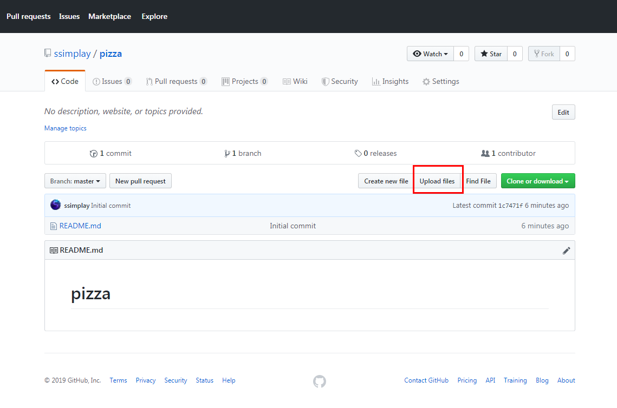Screen dimensions: 617x408
Task: Open the Privacy footer link
Action: coord(146,380)
